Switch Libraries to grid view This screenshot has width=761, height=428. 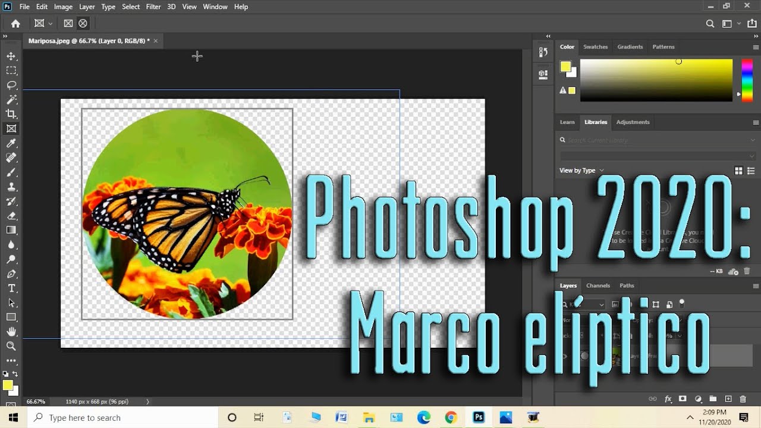click(738, 171)
